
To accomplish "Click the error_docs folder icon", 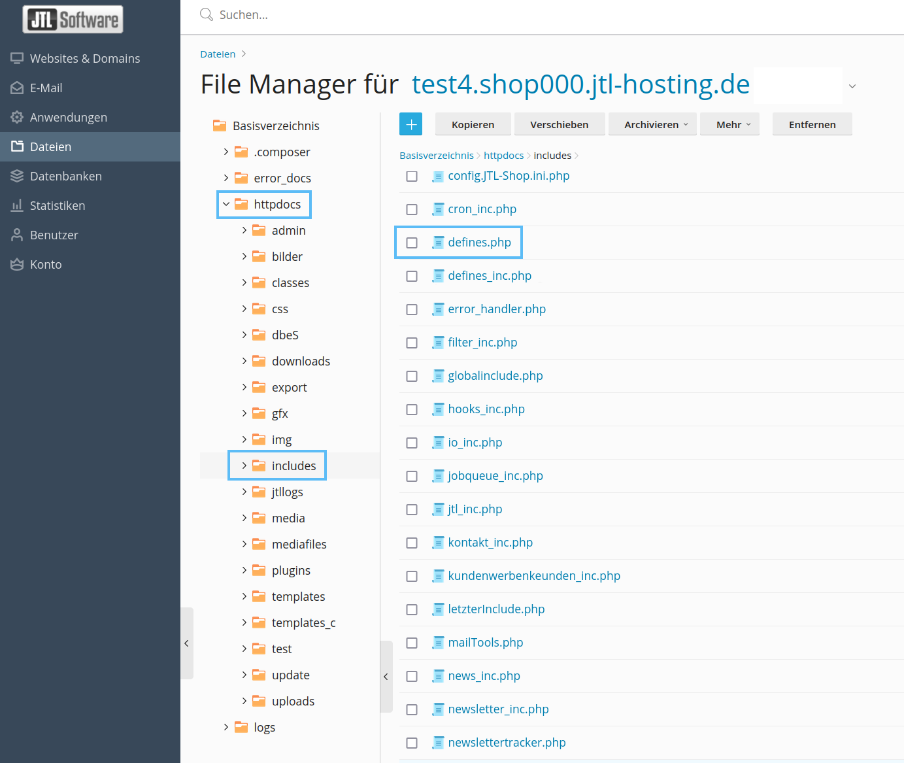I will pyautogui.click(x=241, y=178).
